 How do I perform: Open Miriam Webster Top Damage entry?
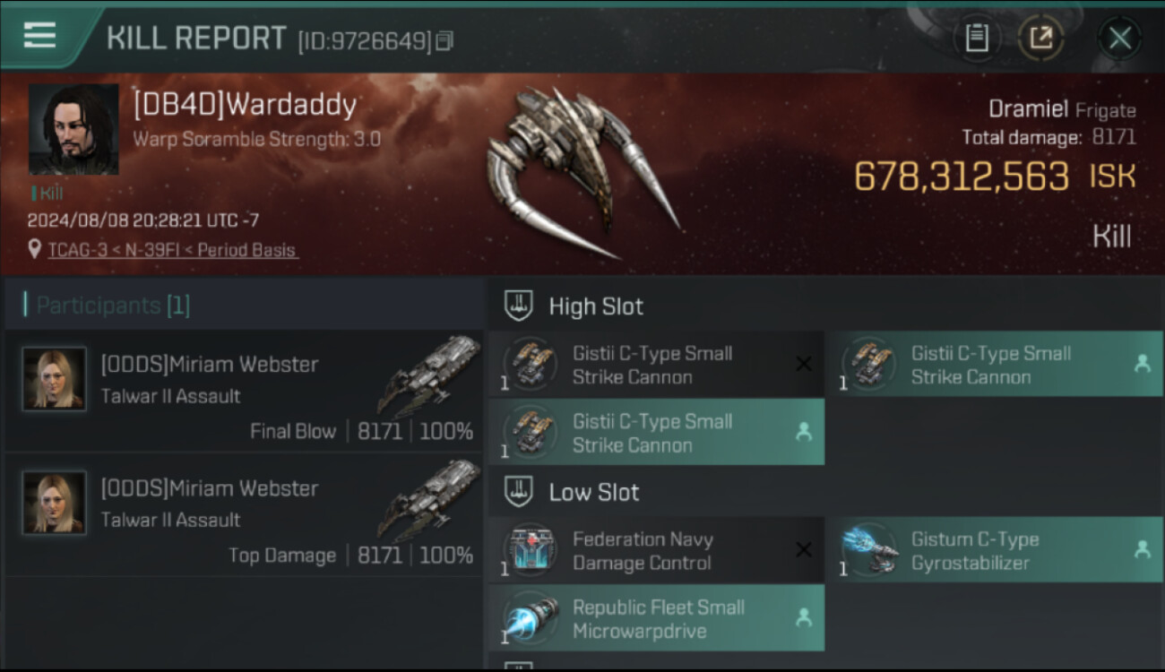pyautogui.click(x=244, y=515)
